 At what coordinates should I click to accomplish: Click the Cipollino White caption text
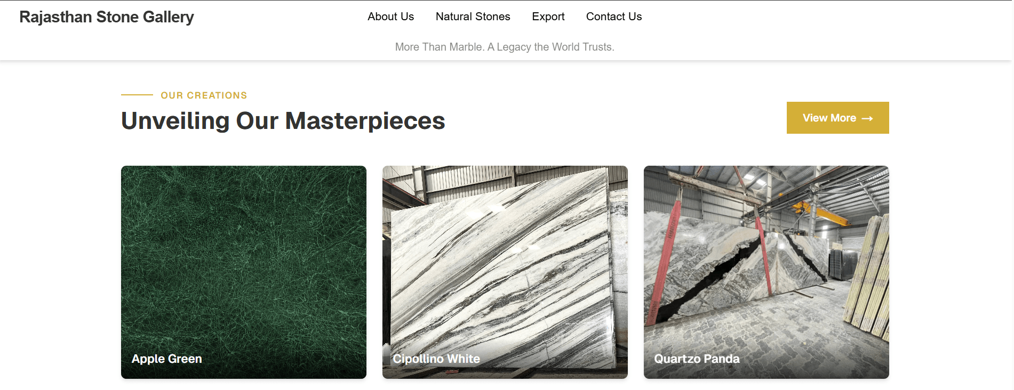pos(436,359)
